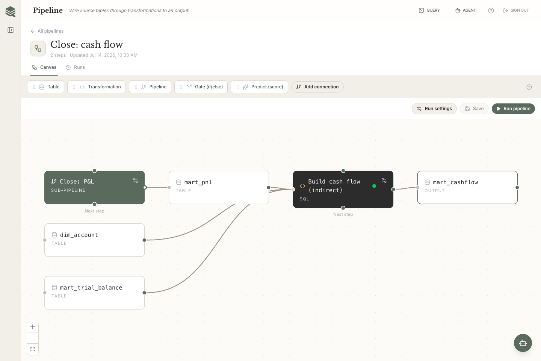Click the pipeline icon beside Close: cash flow
The height and width of the screenshot is (361, 541).
coord(38,49)
